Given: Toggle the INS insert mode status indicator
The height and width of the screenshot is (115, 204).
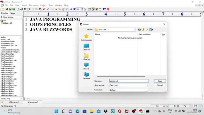Looking at the screenshot, I should [196, 106].
